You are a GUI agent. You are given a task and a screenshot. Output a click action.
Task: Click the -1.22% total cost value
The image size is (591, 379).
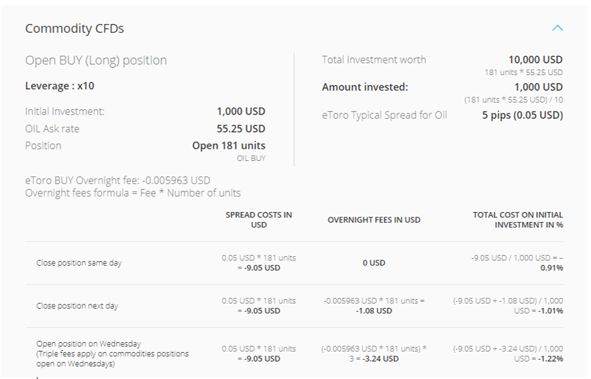tap(551, 359)
